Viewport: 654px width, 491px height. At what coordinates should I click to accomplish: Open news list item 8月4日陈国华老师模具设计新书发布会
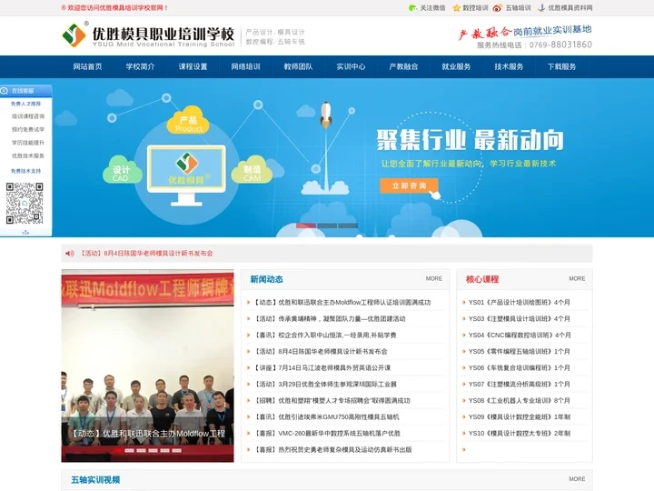pos(321,351)
